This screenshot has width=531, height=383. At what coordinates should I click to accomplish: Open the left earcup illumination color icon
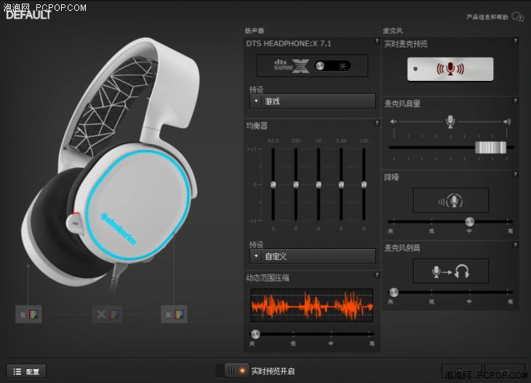click(x=30, y=314)
